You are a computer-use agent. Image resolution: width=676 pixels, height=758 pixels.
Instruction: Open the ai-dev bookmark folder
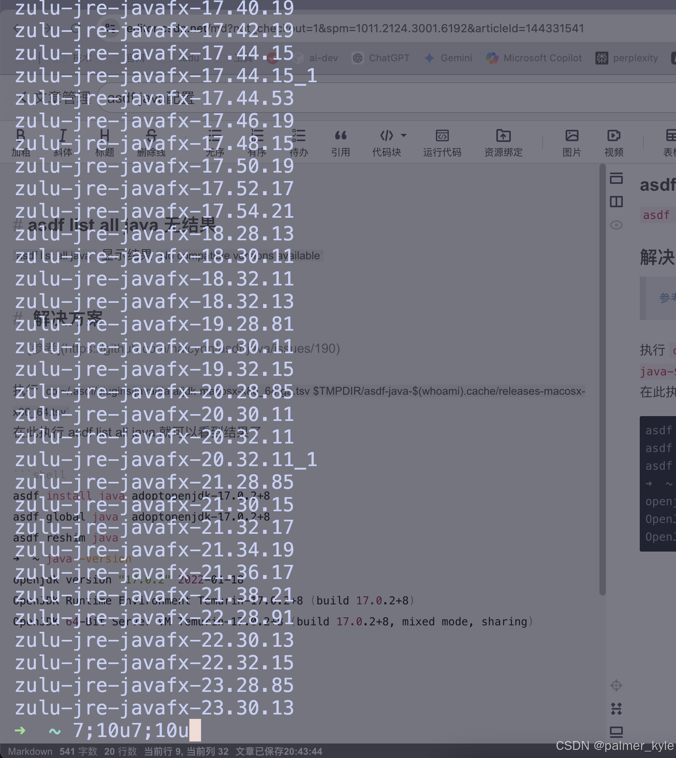[315, 58]
